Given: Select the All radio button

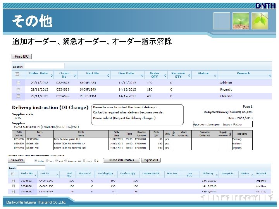Looking at the screenshot, I should 95,161.
